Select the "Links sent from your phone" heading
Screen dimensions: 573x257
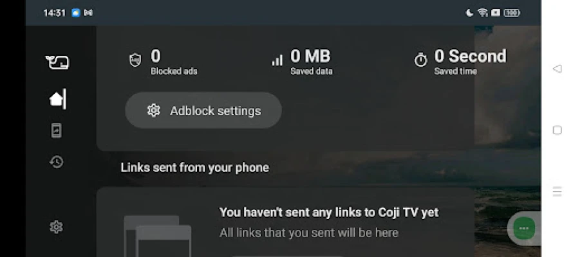195,168
